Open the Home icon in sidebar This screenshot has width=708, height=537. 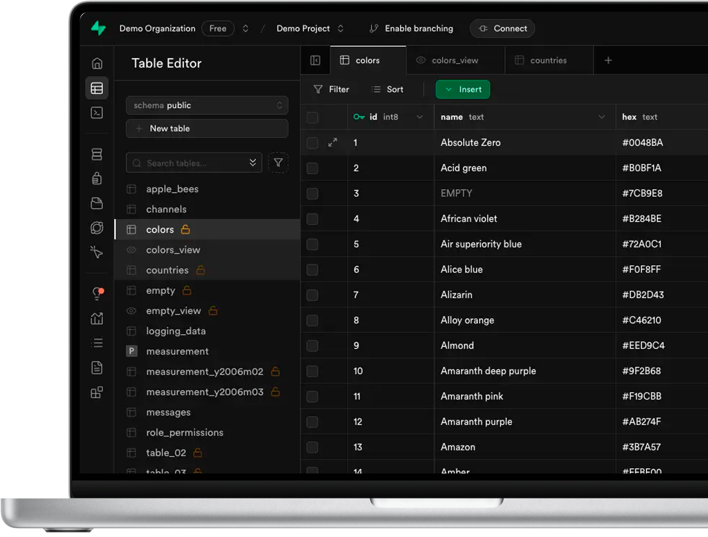click(x=97, y=63)
